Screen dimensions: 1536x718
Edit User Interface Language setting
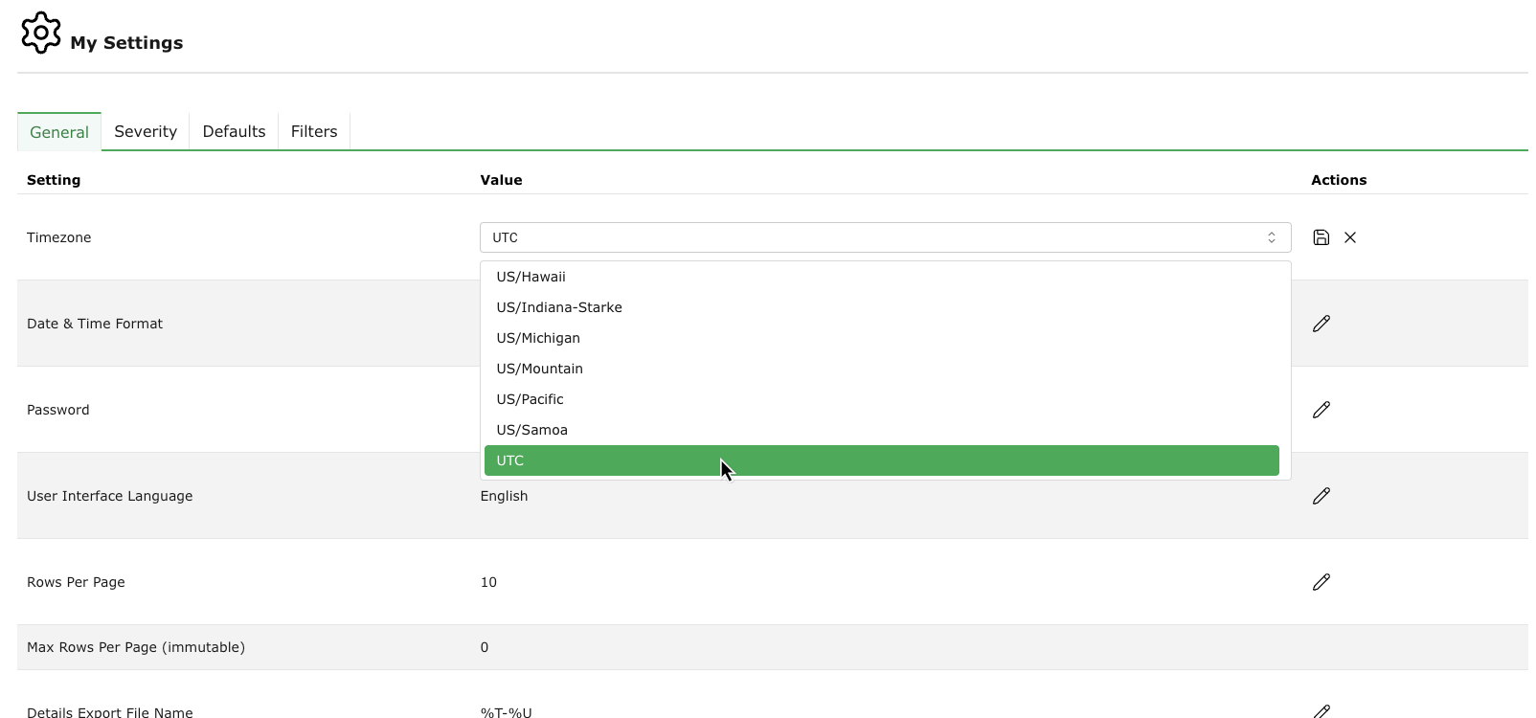1321,496
